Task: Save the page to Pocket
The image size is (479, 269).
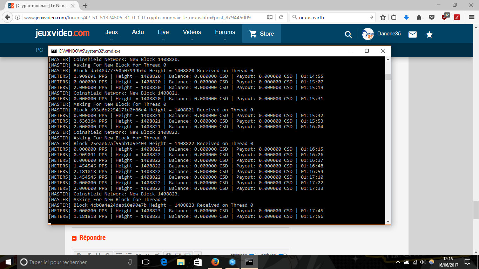Action: [432, 17]
